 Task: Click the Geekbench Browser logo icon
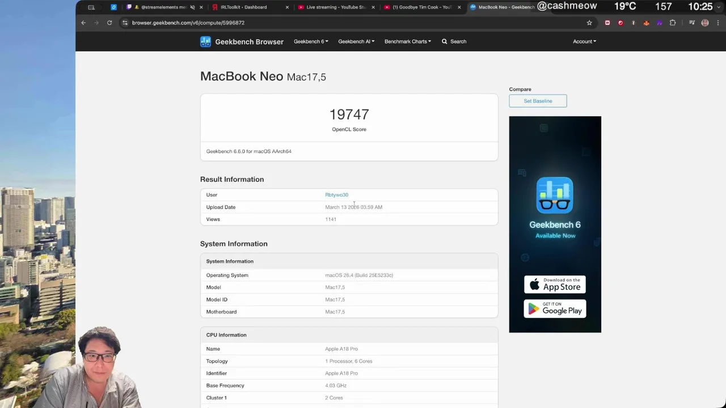pos(205,41)
